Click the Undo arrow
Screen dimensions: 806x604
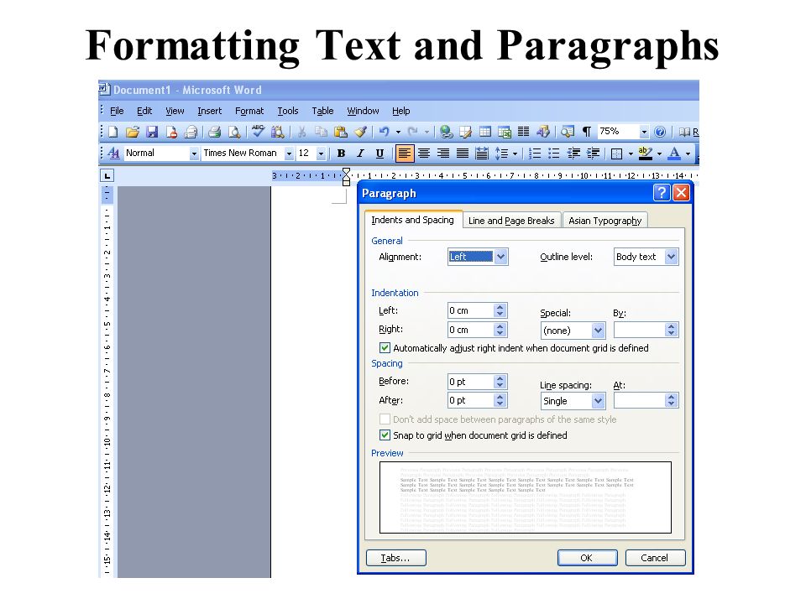[384, 132]
